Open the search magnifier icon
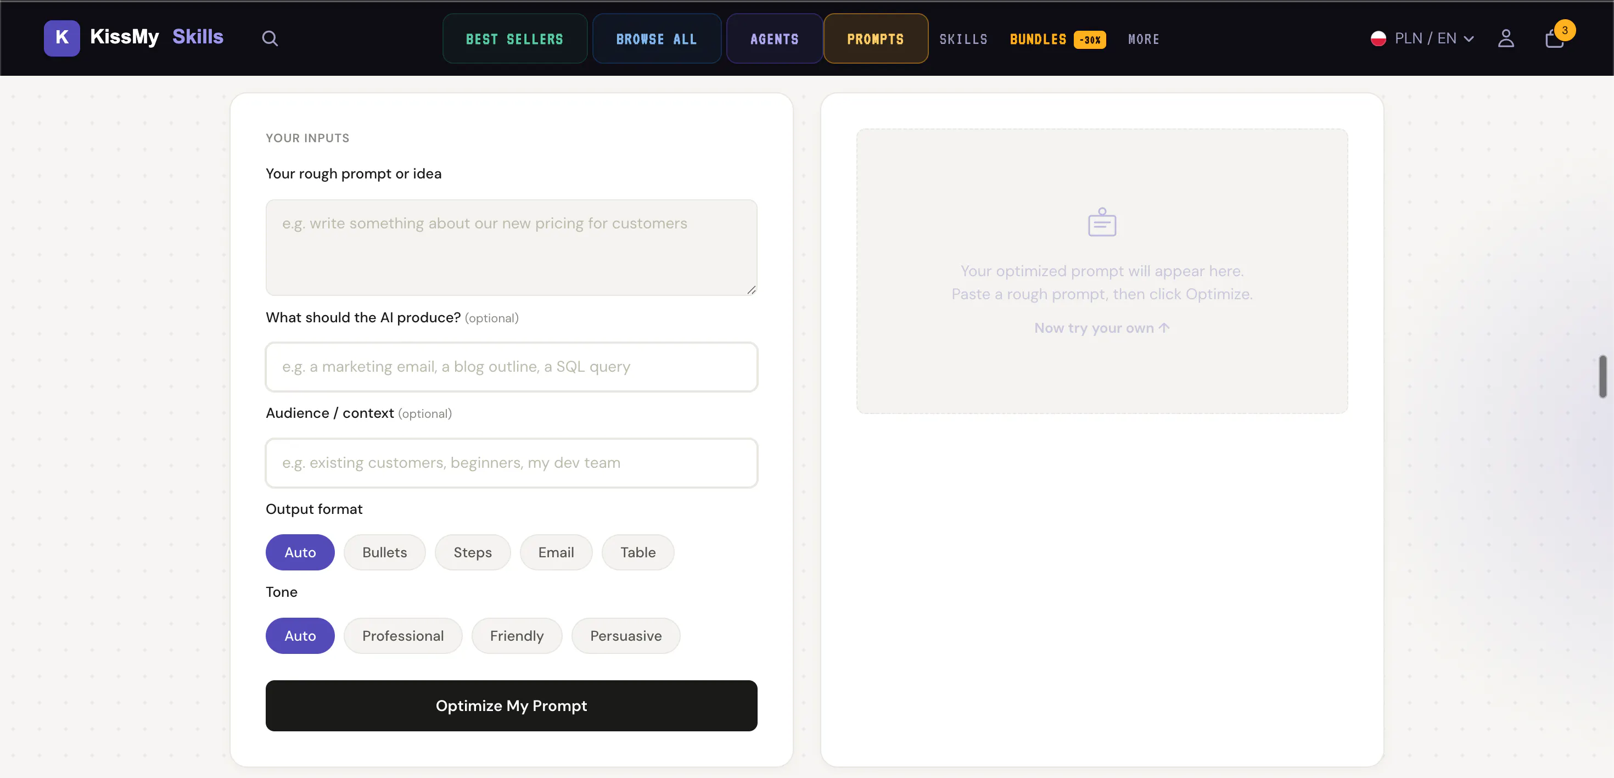Screen dimensions: 1614x778 pos(270,39)
